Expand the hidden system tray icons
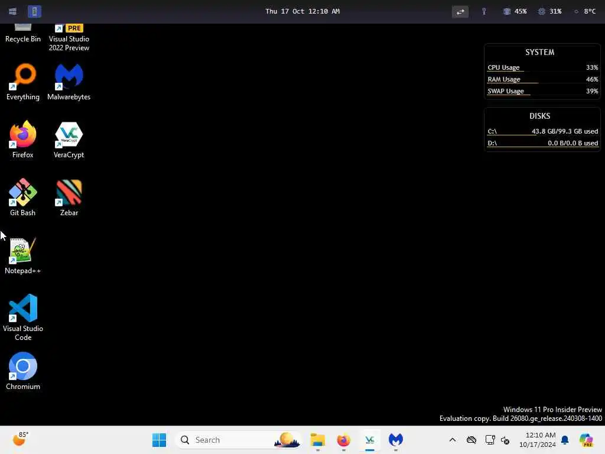Image resolution: width=605 pixels, height=454 pixels. 453,440
